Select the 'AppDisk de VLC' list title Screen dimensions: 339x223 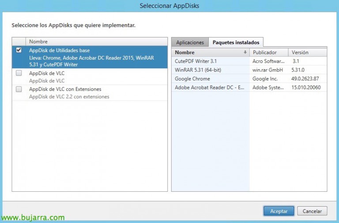pos(47,73)
